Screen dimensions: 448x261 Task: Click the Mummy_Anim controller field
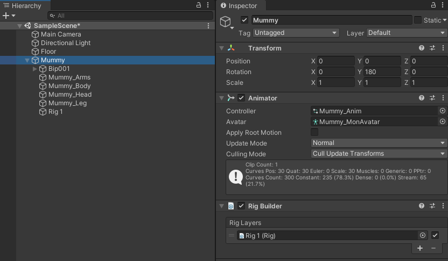[x=374, y=111]
